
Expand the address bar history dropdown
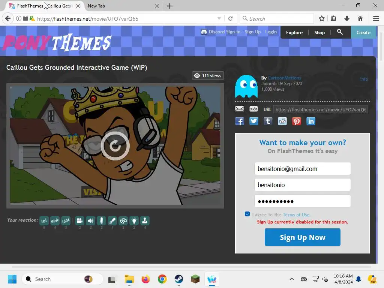click(x=219, y=19)
